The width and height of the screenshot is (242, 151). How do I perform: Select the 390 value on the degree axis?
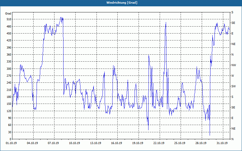(9, 47)
